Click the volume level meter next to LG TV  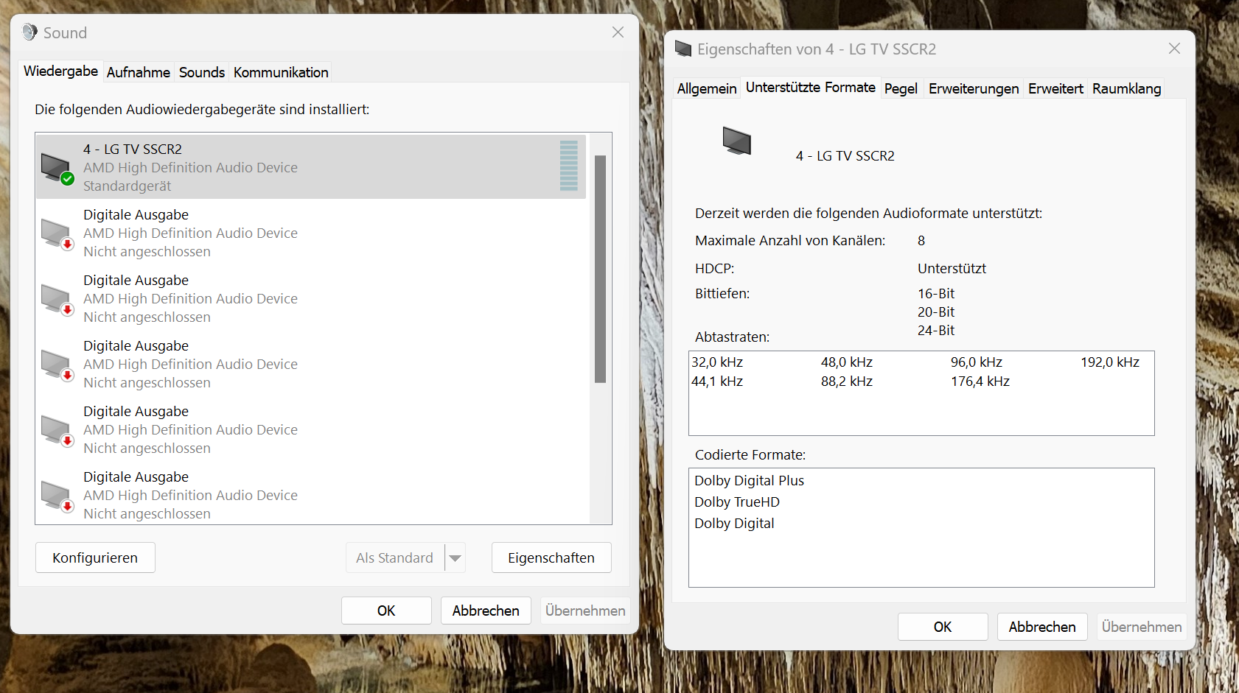pos(568,166)
